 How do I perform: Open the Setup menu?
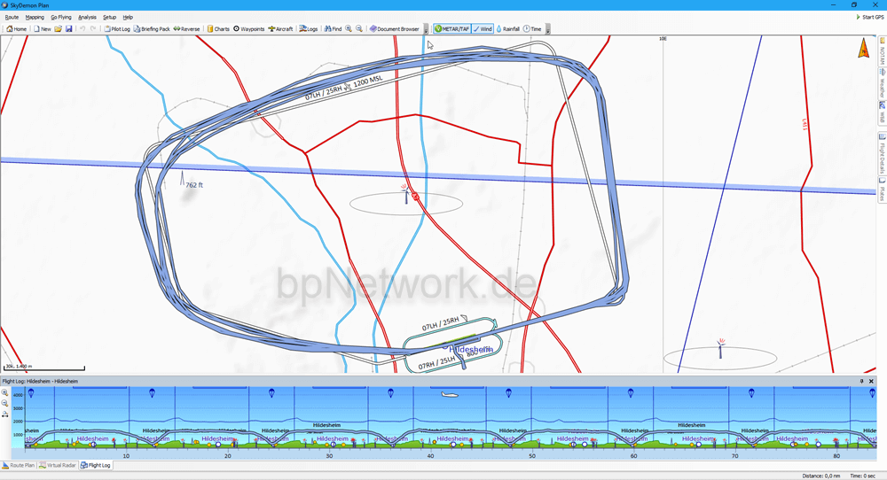tap(110, 17)
